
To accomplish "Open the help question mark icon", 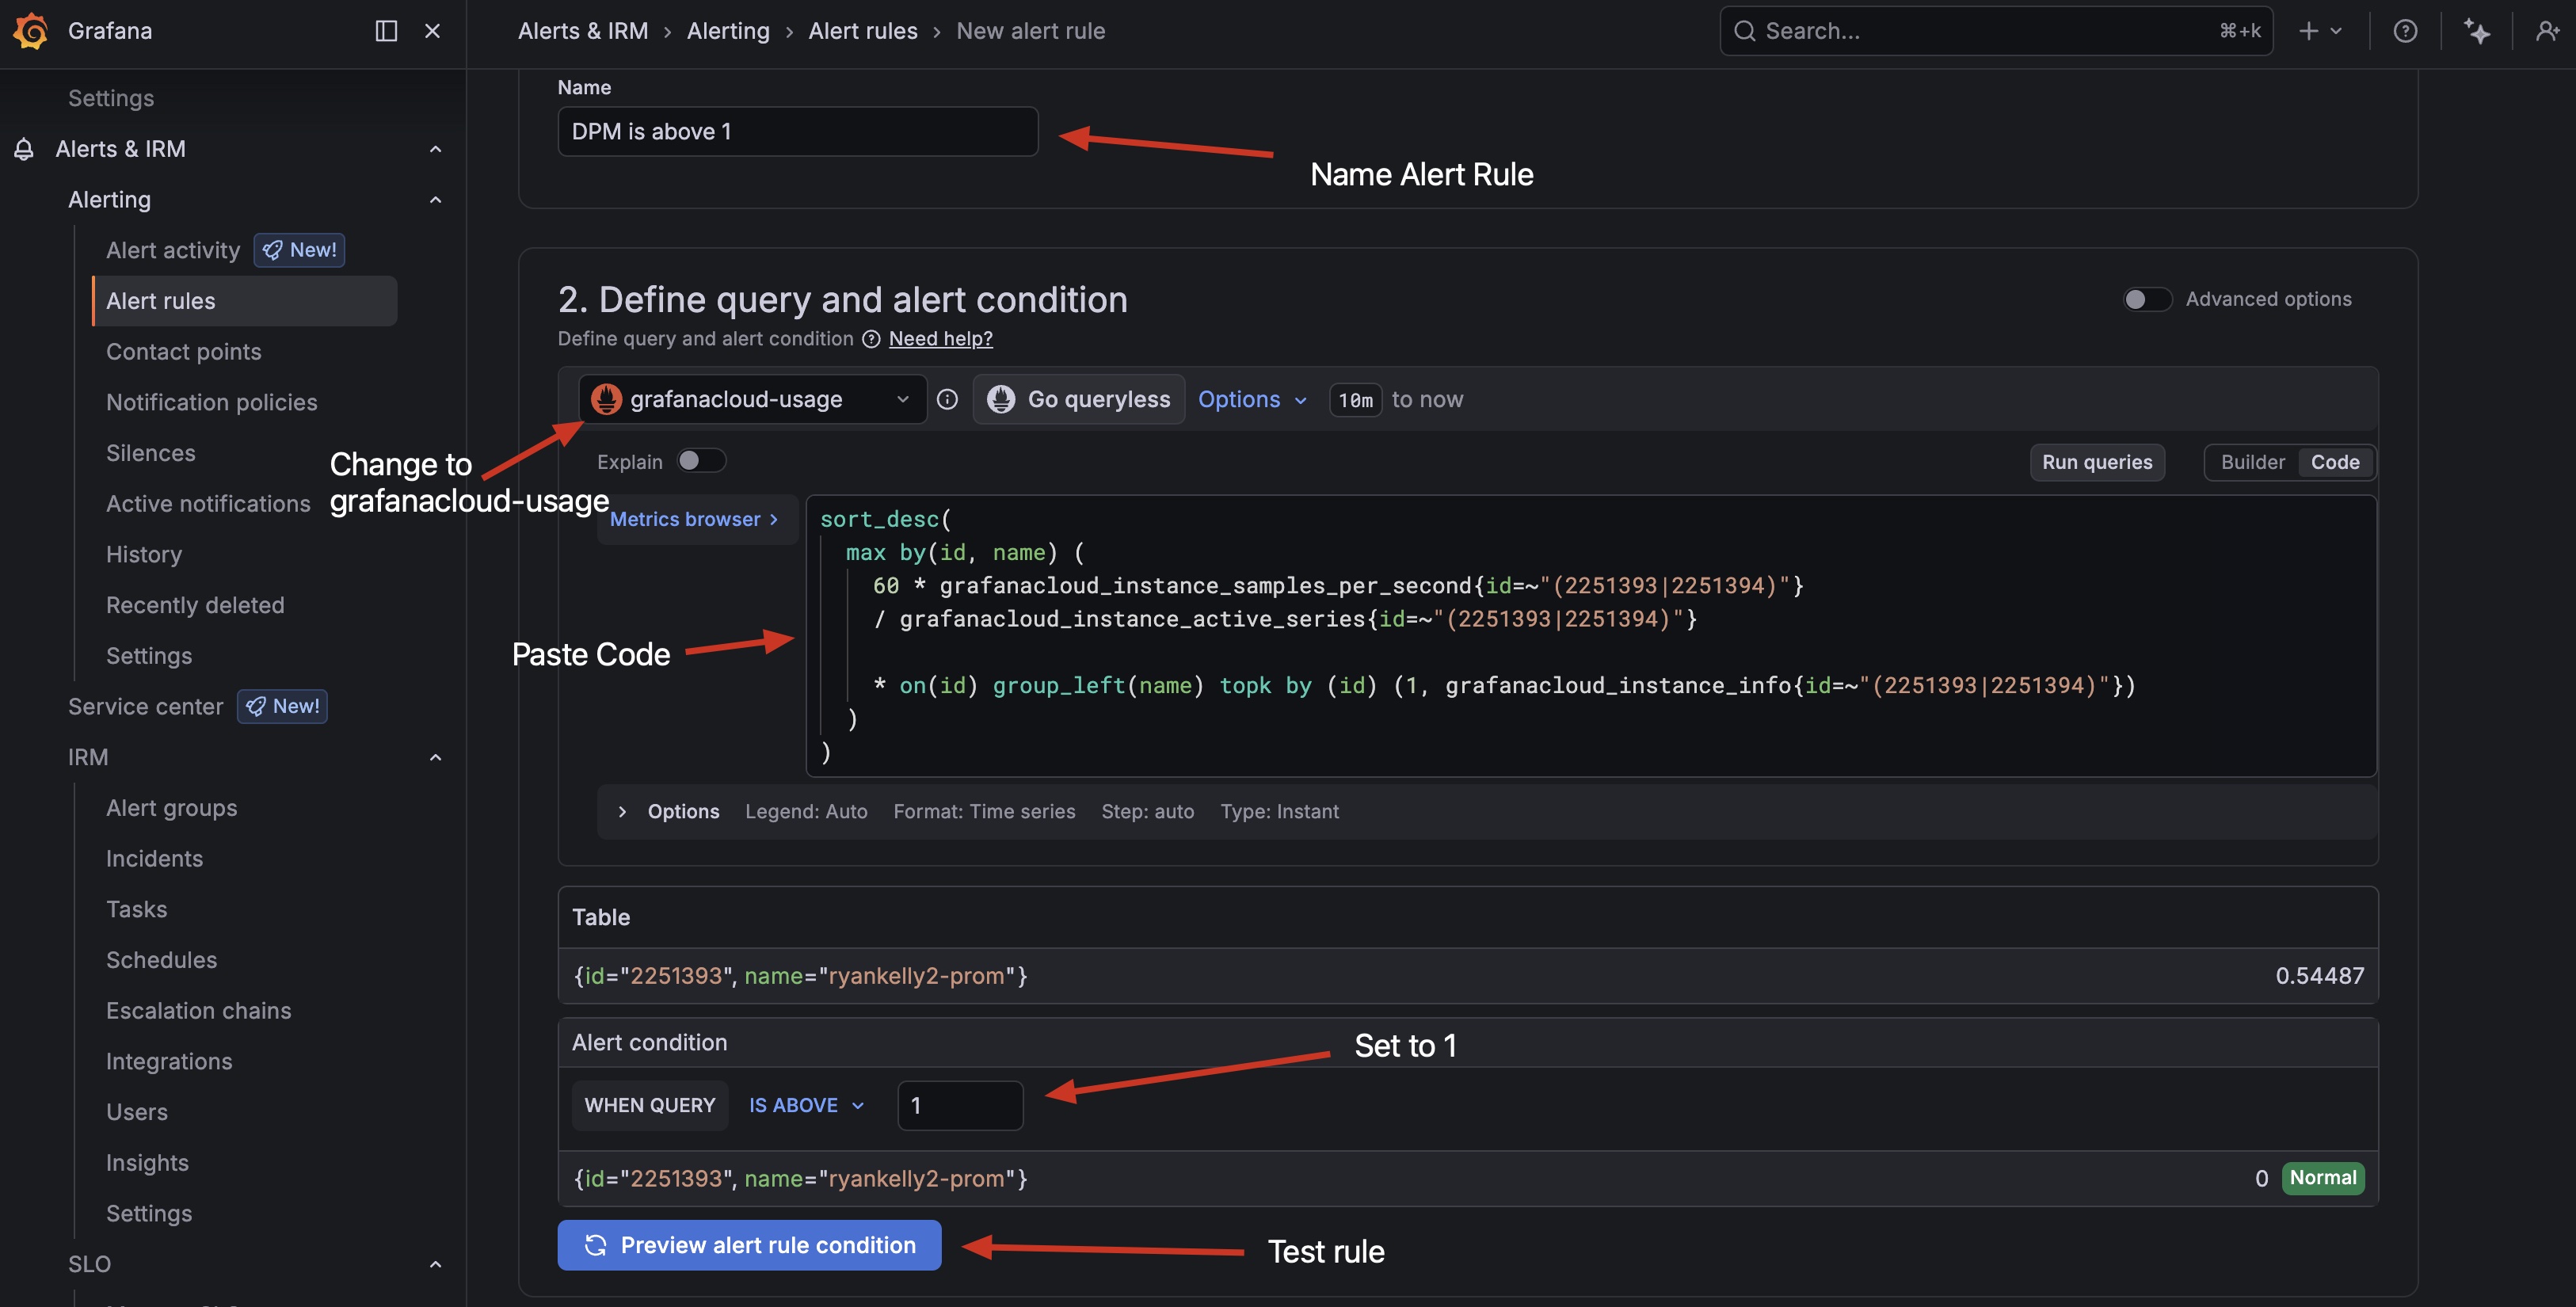I will coord(2405,31).
